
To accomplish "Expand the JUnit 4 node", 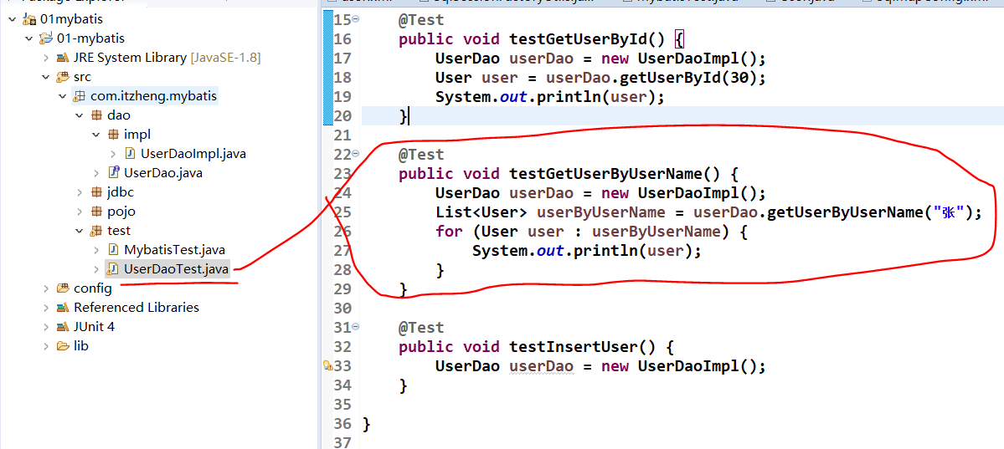I will (46, 327).
